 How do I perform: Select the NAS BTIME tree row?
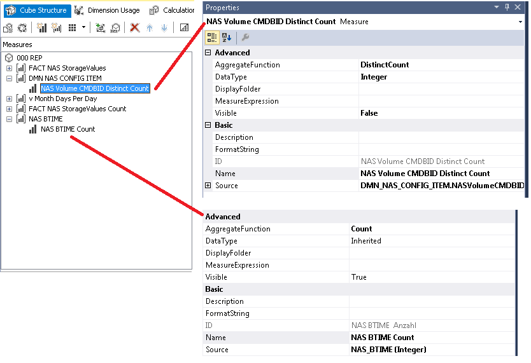click(x=46, y=119)
